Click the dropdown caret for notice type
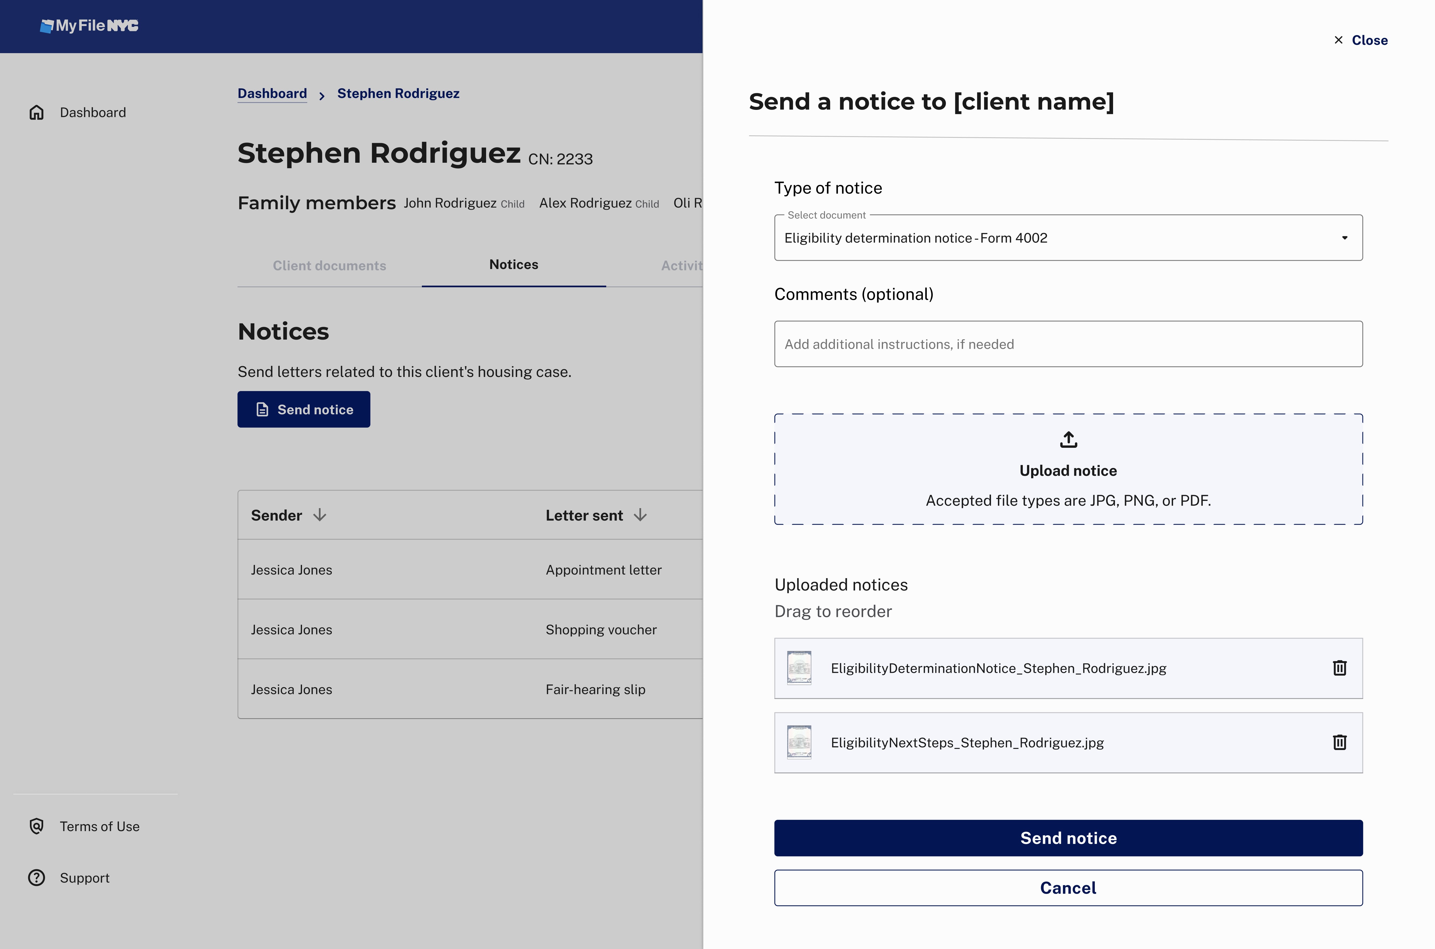The width and height of the screenshot is (1435, 949). pyautogui.click(x=1344, y=238)
